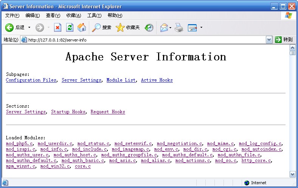Jump to Startup Hooks section link
The height and width of the screenshot is (188, 298).
(68, 112)
